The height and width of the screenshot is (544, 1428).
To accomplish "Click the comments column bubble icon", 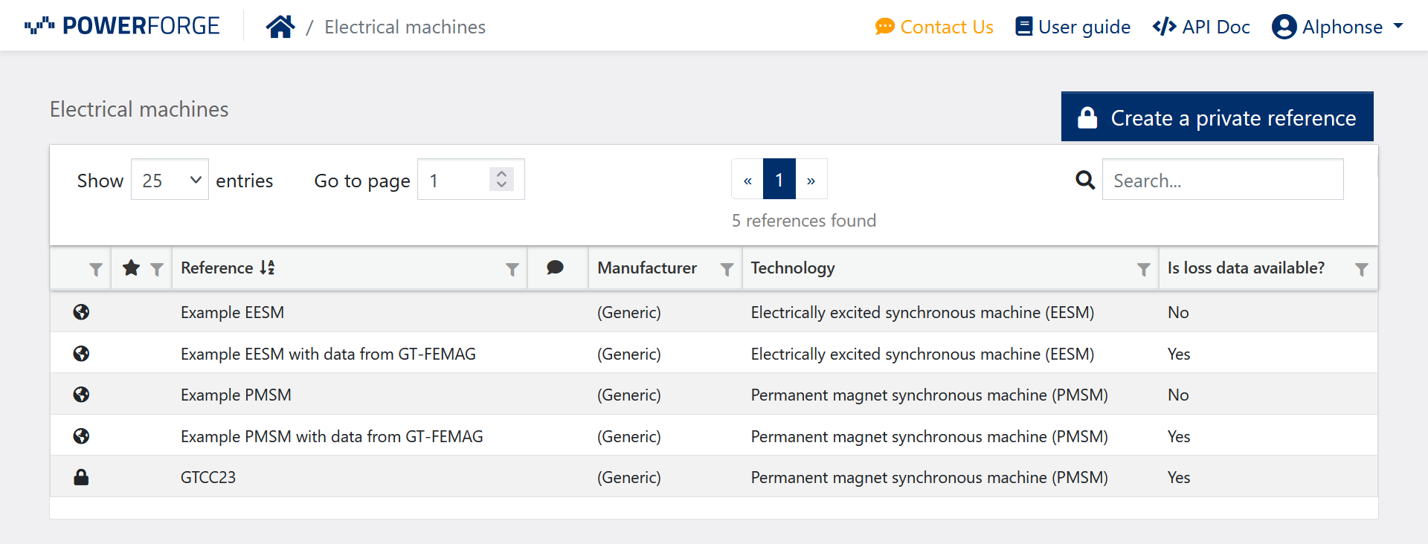I will (555, 268).
